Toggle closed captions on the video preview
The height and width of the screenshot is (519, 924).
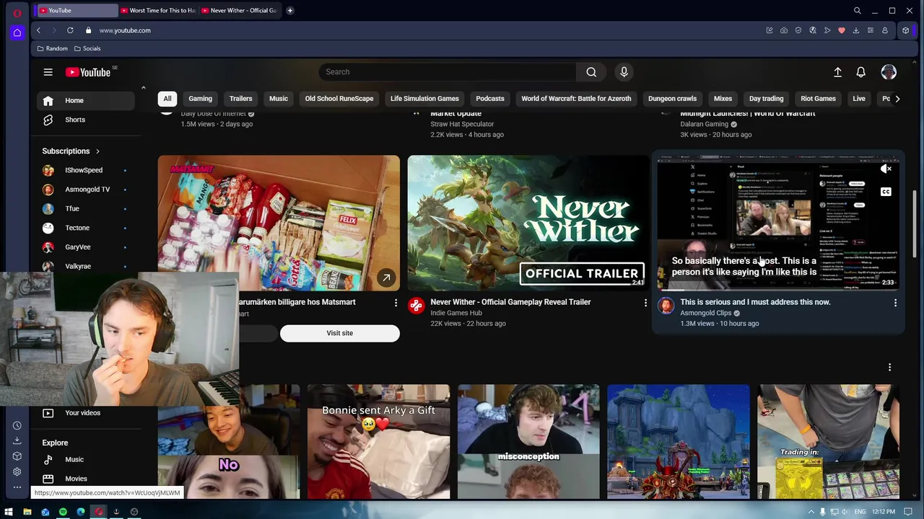pyautogui.click(x=886, y=192)
